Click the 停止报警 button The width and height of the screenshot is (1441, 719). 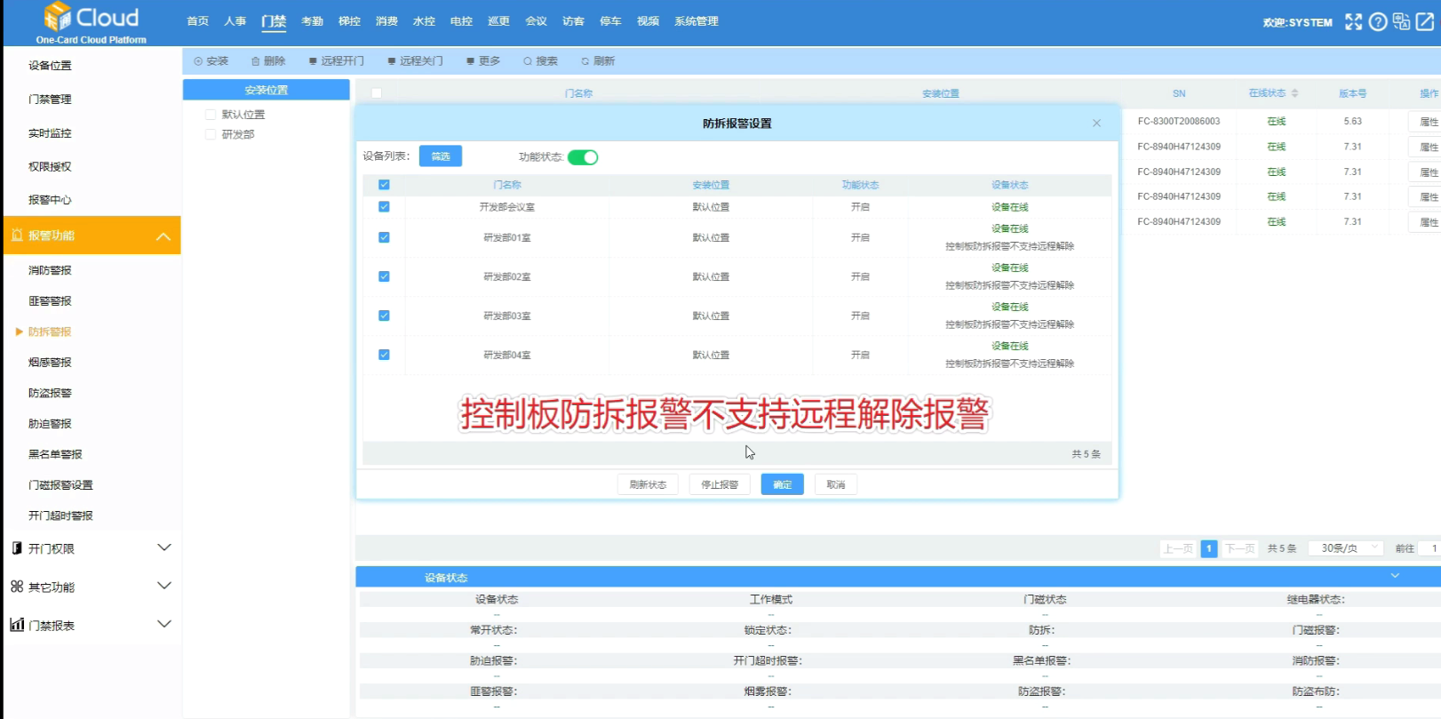pos(720,484)
